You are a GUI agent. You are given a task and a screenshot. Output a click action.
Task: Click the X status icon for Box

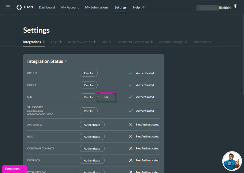pyautogui.click(x=131, y=136)
